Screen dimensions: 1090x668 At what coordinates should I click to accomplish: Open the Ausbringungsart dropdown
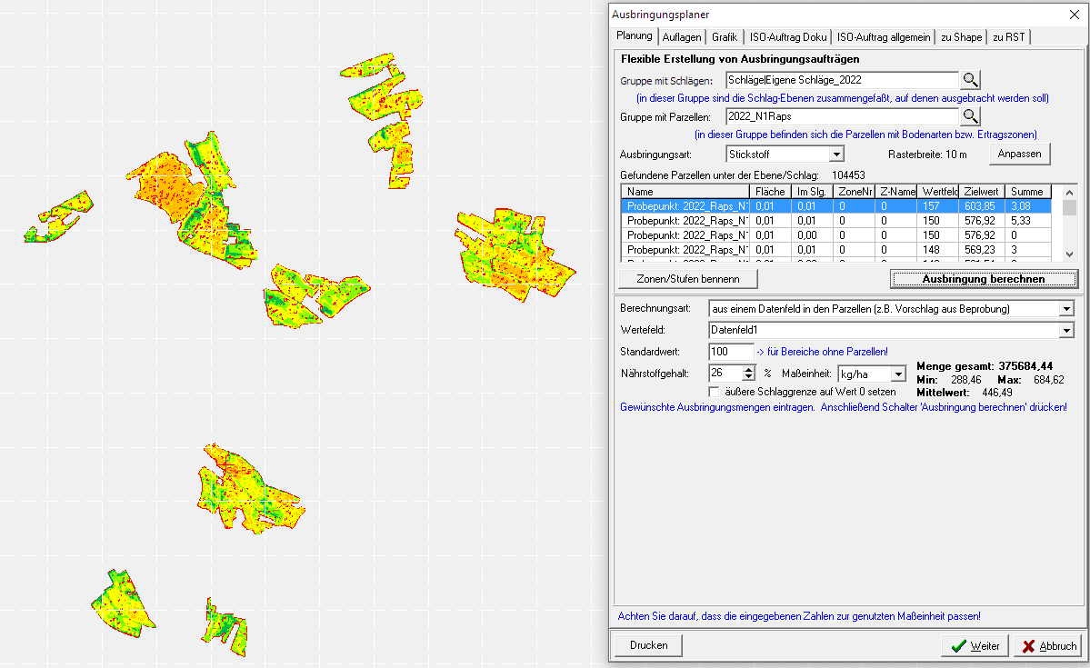click(x=837, y=155)
